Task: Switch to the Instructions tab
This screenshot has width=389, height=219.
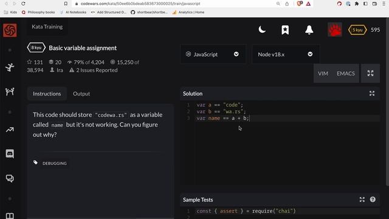Action: [x=47, y=94]
